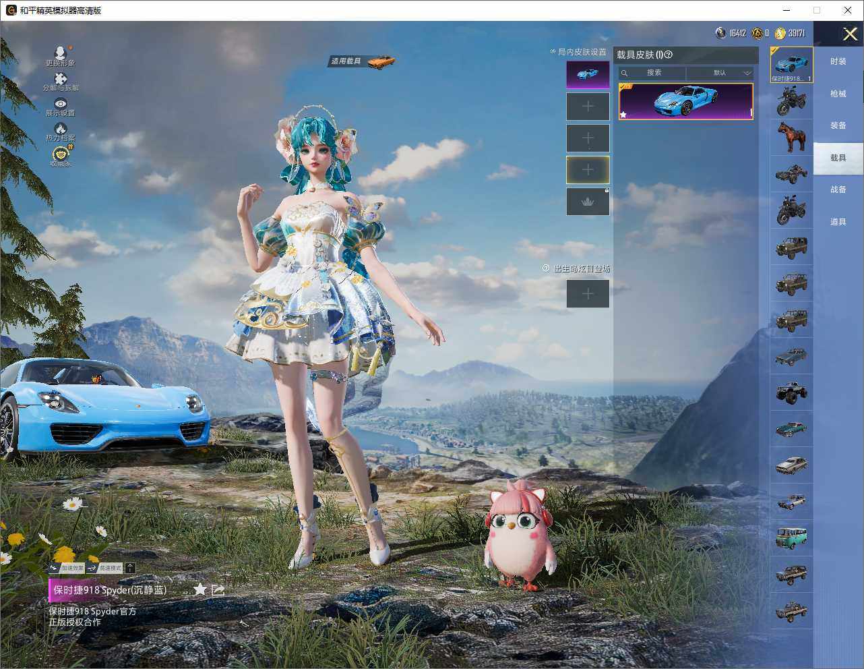The image size is (864, 669).
Task: Click the 搜索 search field
Action: point(652,73)
